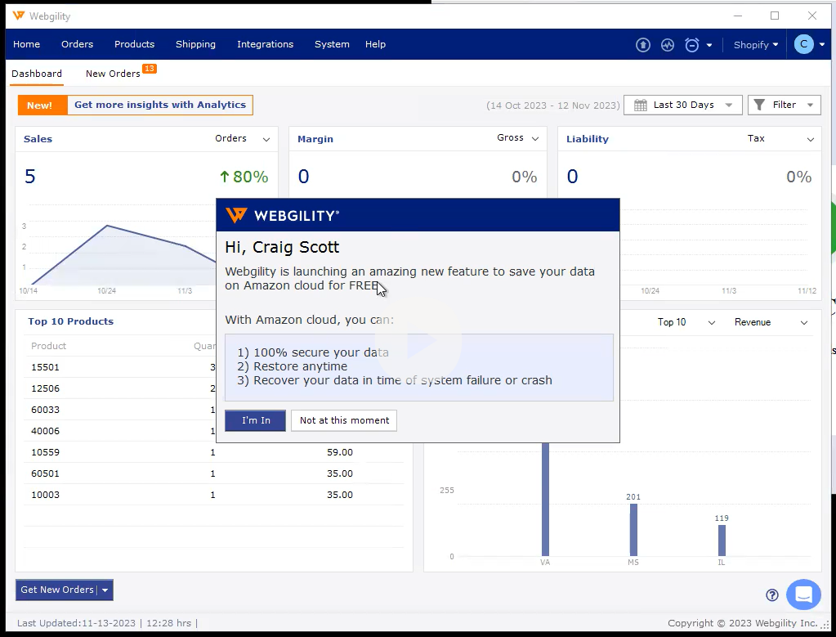836x637 pixels.
Task: Click the help question mark icon
Action: click(772, 594)
